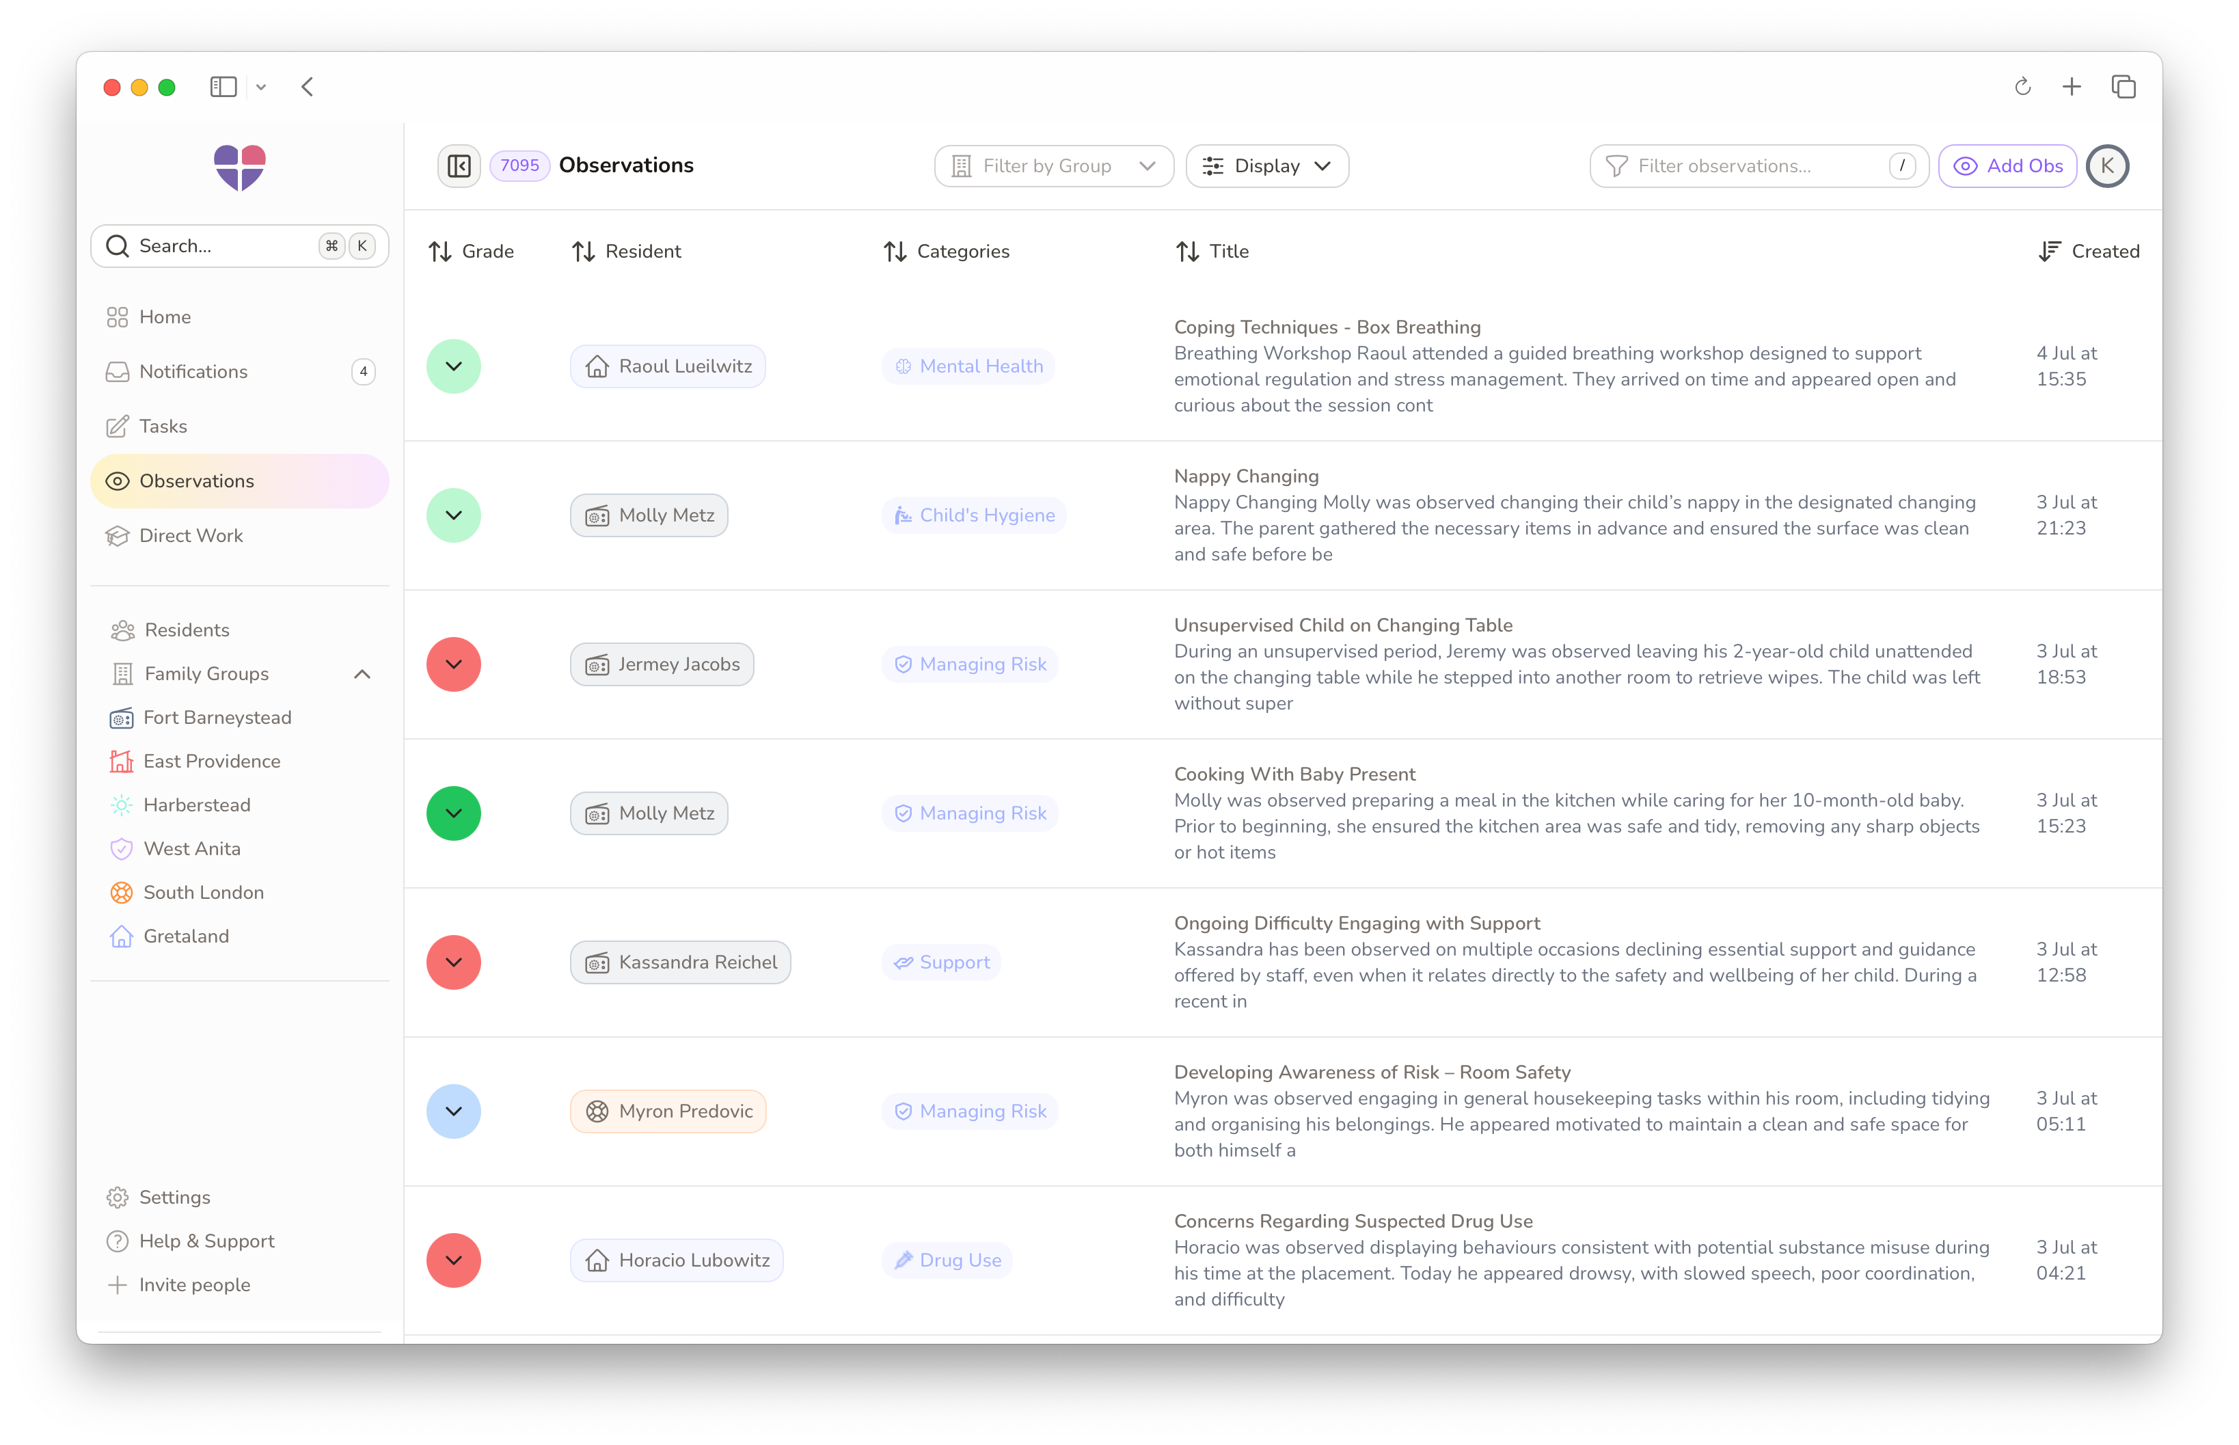This screenshot has width=2239, height=1445.
Task: Open the Filter by Group dropdown
Action: 1053,166
